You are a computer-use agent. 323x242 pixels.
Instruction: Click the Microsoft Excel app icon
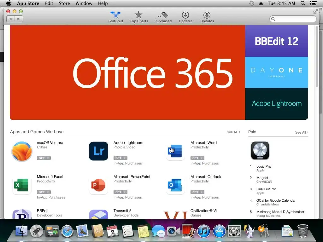pos(22,185)
